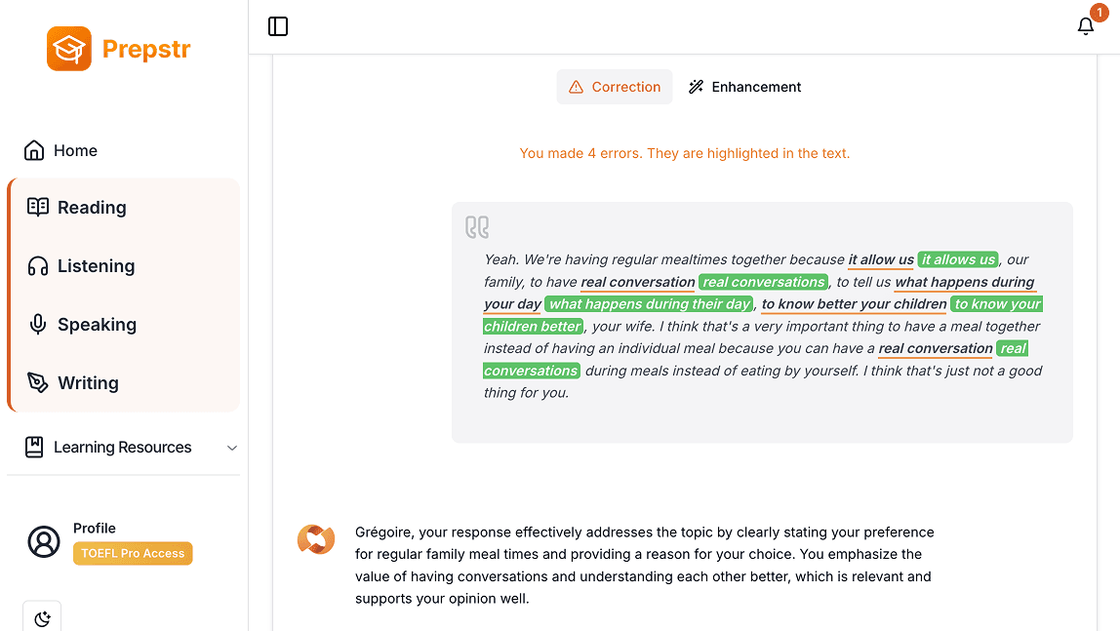Toggle the sidebar panel icon
Image resolution: width=1120 pixels, height=631 pixels.
click(278, 26)
